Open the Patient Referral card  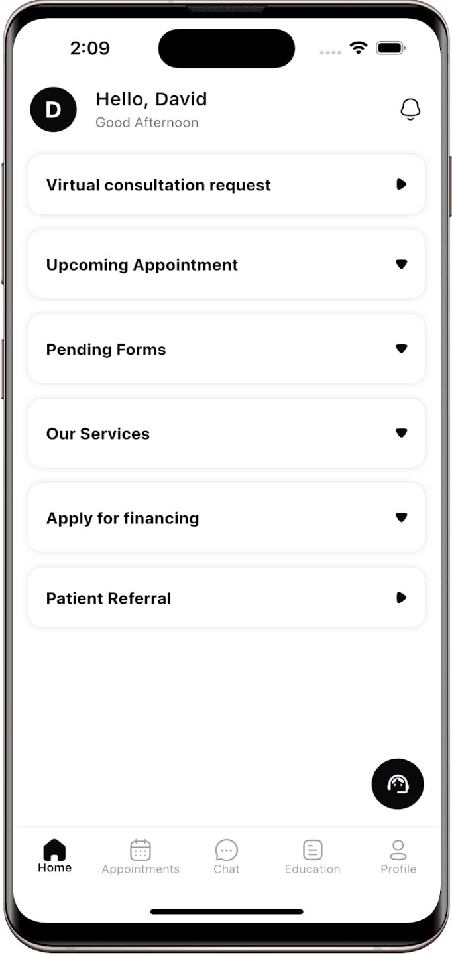pos(226,597)
